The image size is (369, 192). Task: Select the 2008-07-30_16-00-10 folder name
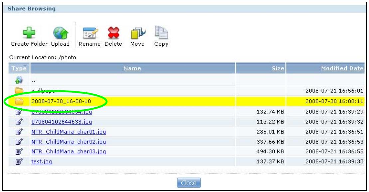[61, 101]
